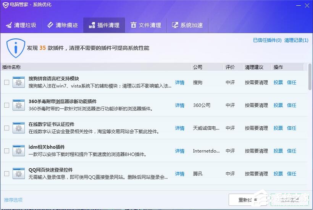Screen dimensions: 313x210
Task: Click the plugin list vertical scrollbar
Action: (x=310, y=76)
